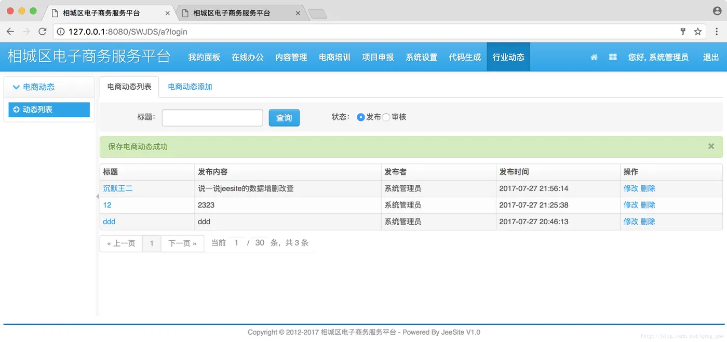
Task: Click the 您好, 系统管理员 user link
Action: (658, 57)
